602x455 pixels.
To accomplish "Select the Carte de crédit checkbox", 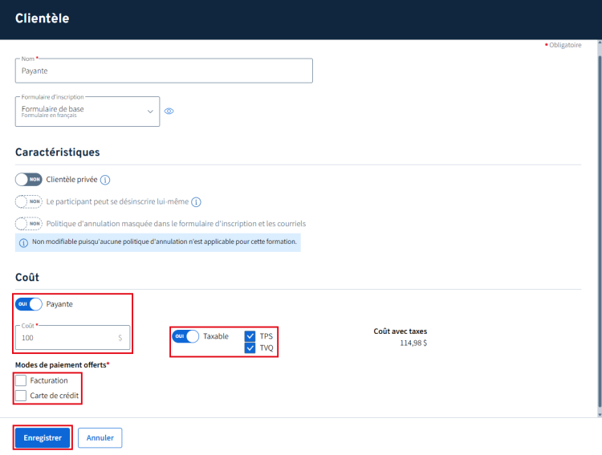I will [x=21, y=396].
